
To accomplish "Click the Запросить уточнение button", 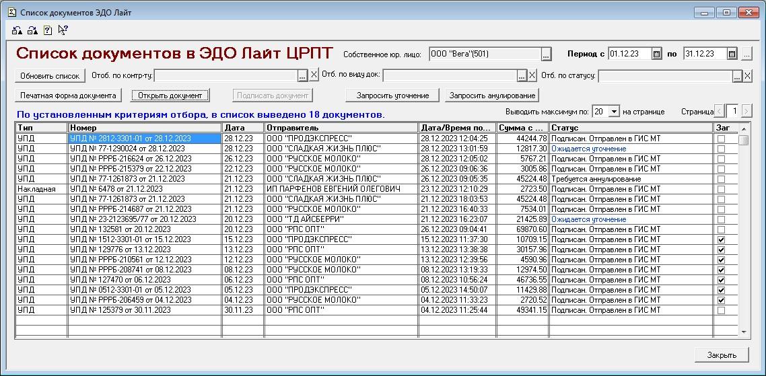I will point(393,96).
